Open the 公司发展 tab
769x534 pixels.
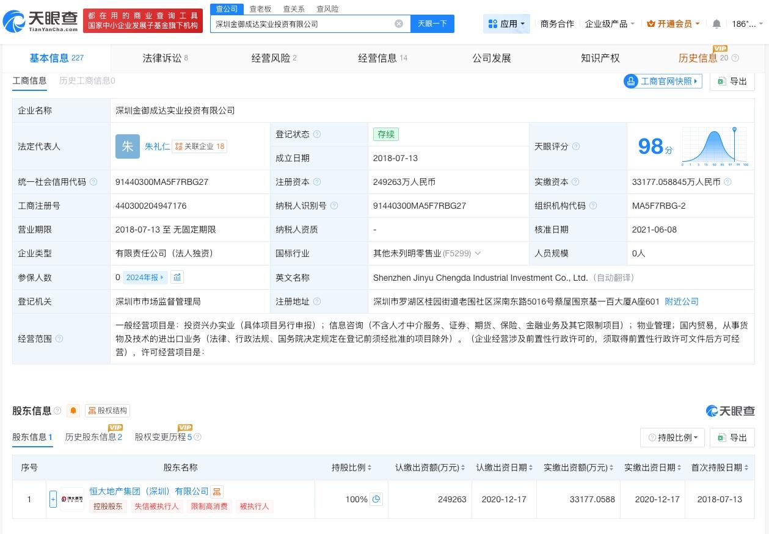coord(492,58)
